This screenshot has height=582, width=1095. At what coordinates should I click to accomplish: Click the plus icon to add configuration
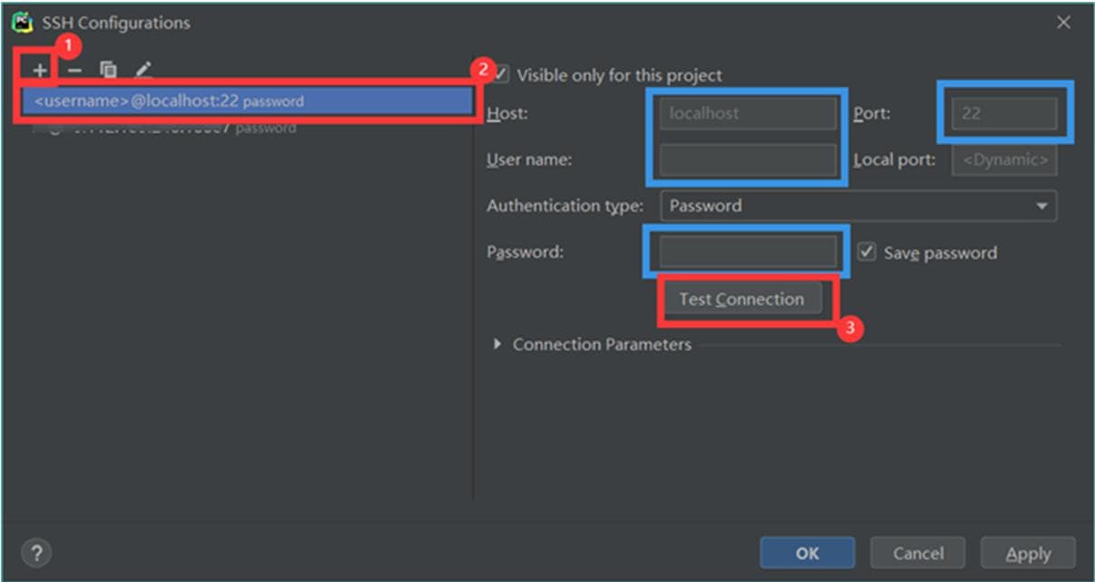[x=39, y=70]
